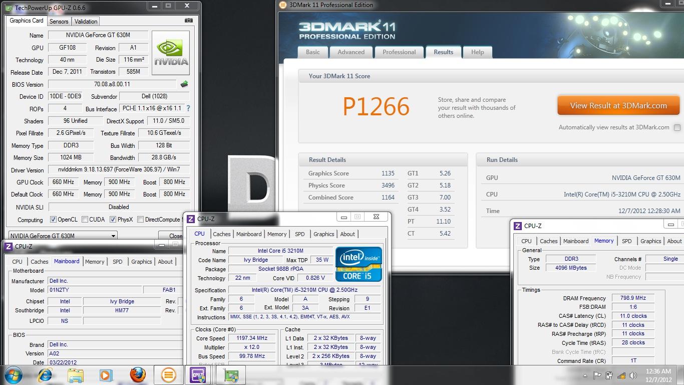Open CPU tab in CPU-Z mainboard window
This screenshot has width=684, height=385.
coord(17,262)
